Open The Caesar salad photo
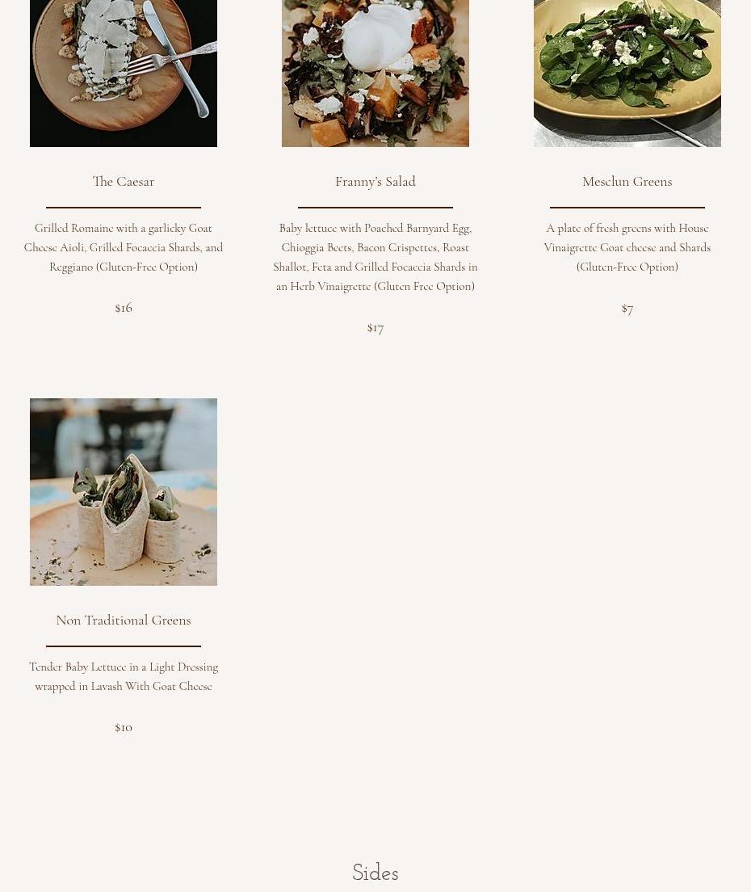The image size is (751, 892). pos(124,74)
